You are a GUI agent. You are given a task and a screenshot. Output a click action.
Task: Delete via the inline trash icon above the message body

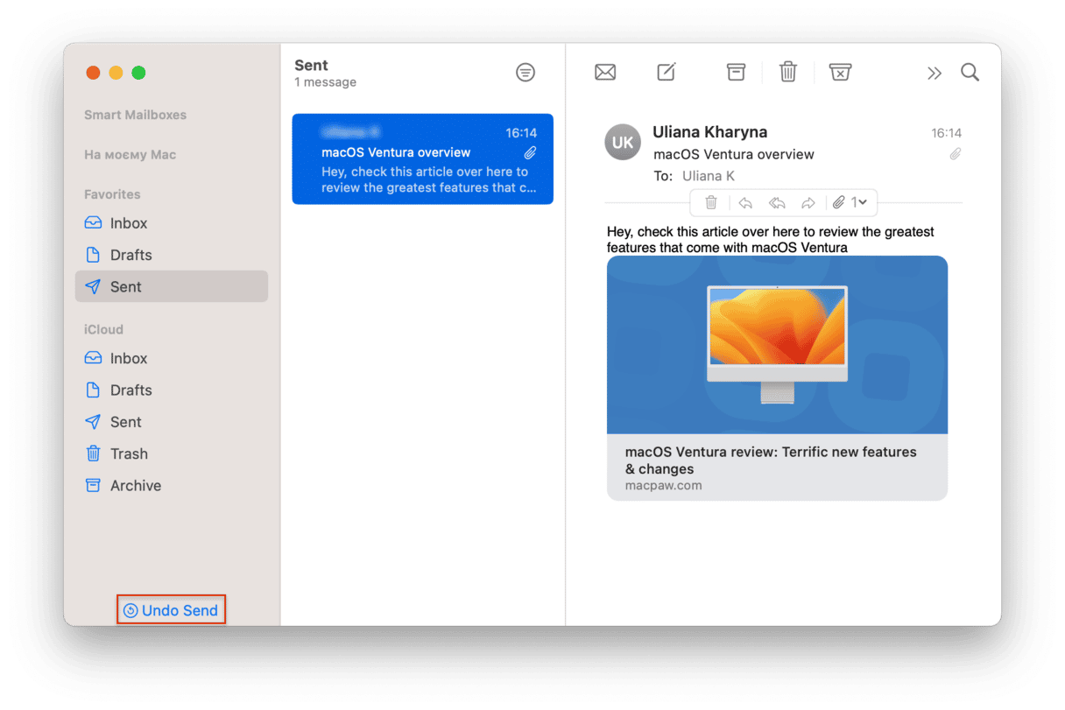point(711,202)
